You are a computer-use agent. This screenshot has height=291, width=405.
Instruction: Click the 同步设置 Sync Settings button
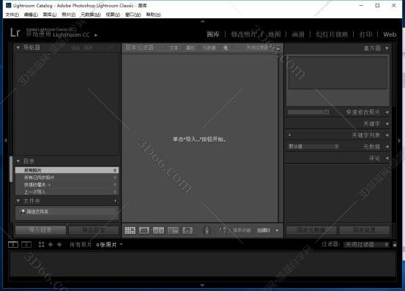pos(365,230)
